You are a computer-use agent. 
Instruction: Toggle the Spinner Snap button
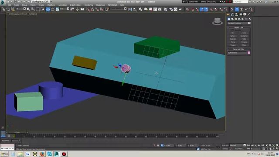[102, 9]
